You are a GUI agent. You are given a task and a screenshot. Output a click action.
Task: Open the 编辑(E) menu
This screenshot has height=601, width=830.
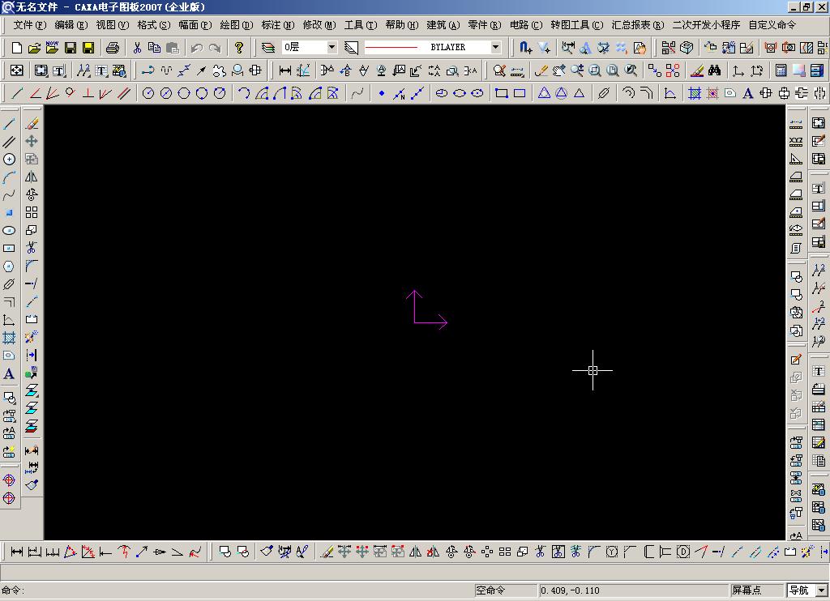[71, 25]
